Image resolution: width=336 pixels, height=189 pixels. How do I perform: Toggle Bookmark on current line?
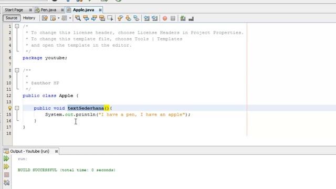click(136, 18)
